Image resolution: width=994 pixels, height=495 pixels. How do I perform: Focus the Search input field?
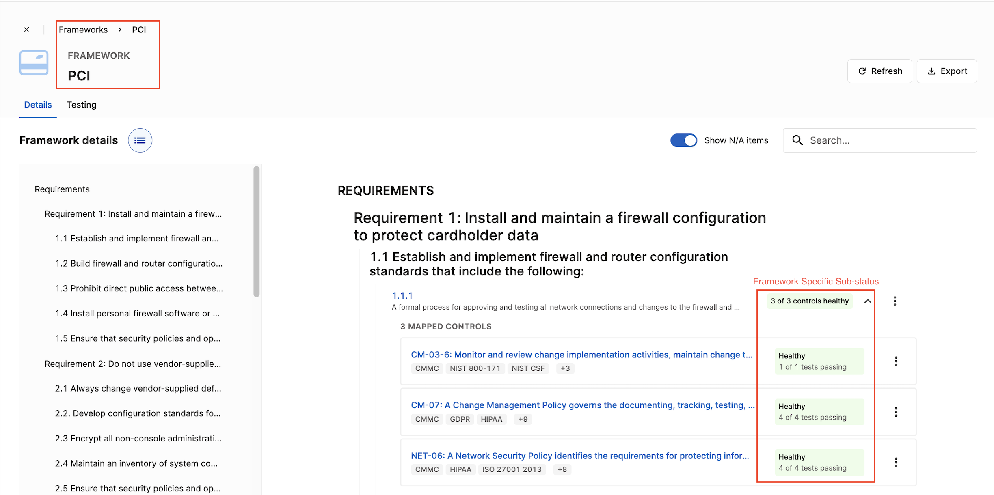(x=880, y=140)
